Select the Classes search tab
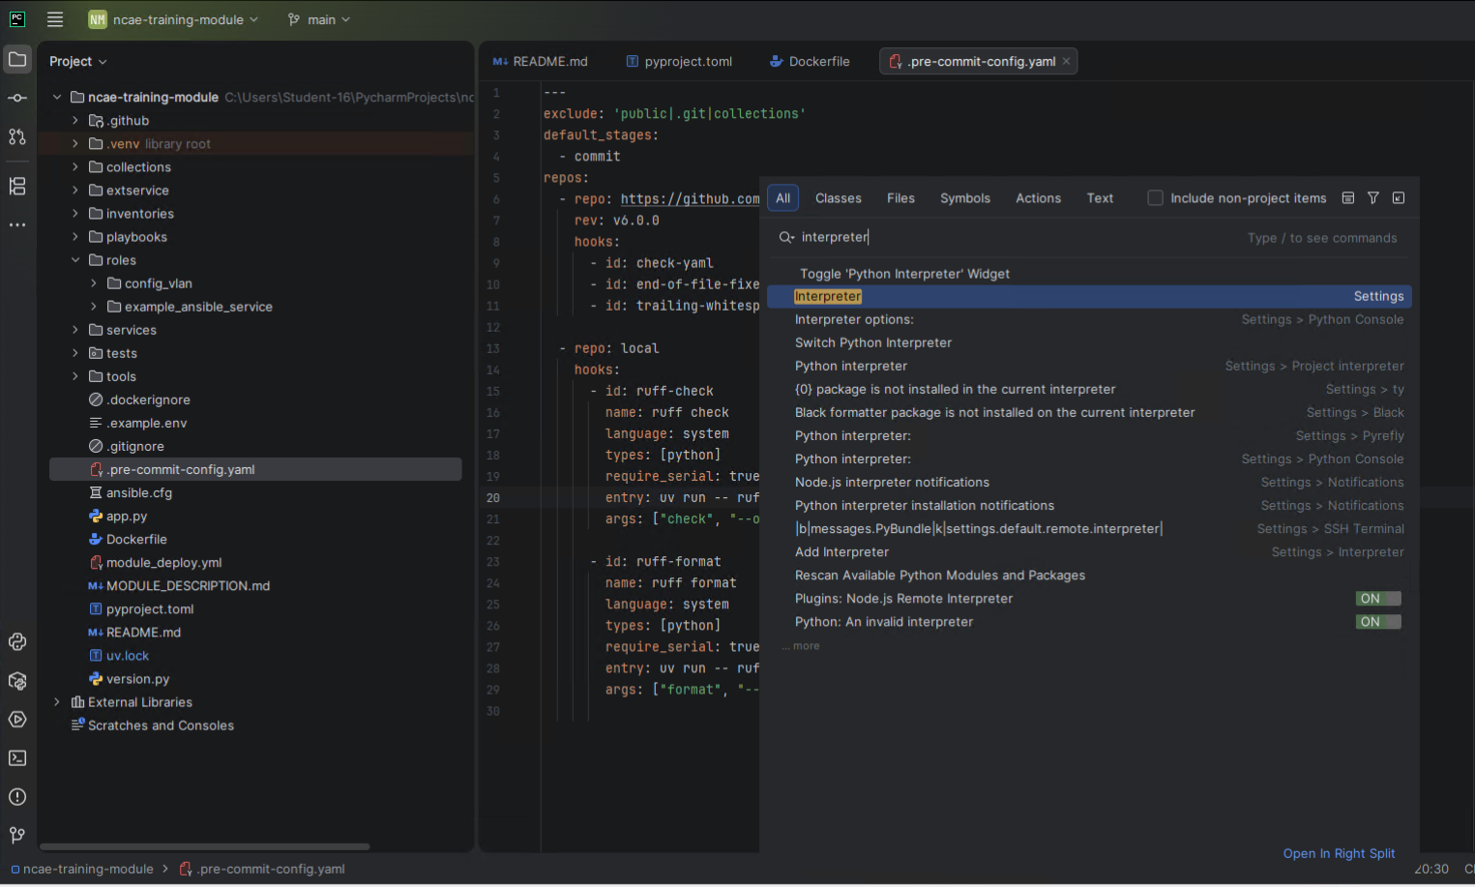The image size is (1475, 887). click(x=839, y=198)
